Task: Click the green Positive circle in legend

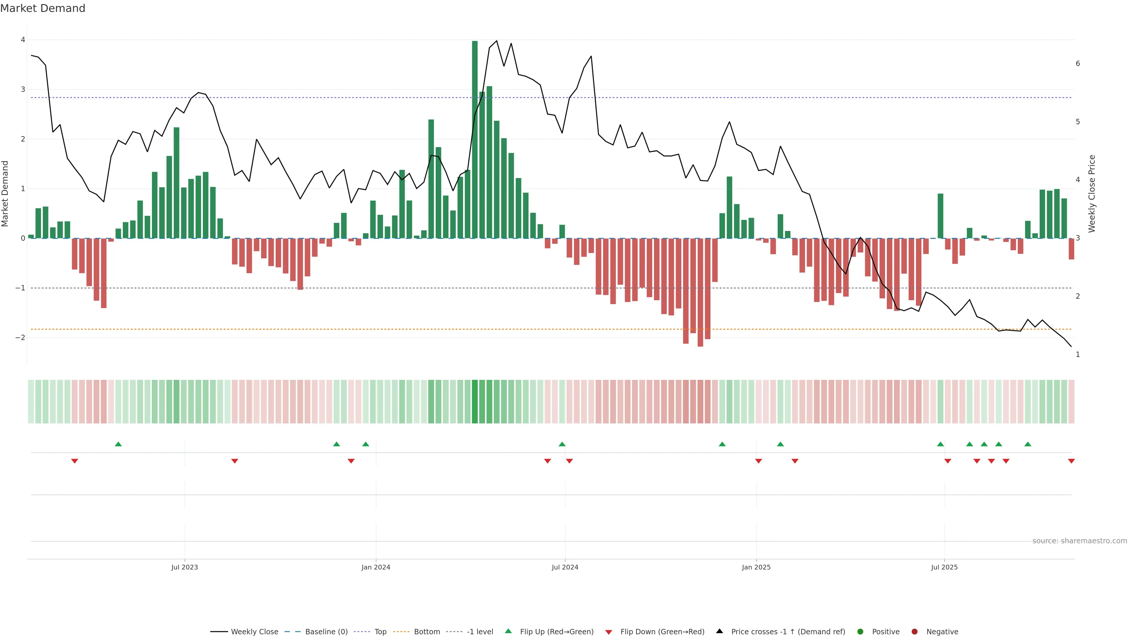Action: (860, 632)
